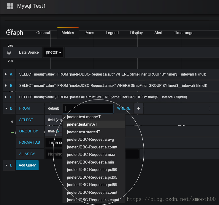Click query C SELECT statement text
219x205 pixels.
click(103, 97)
